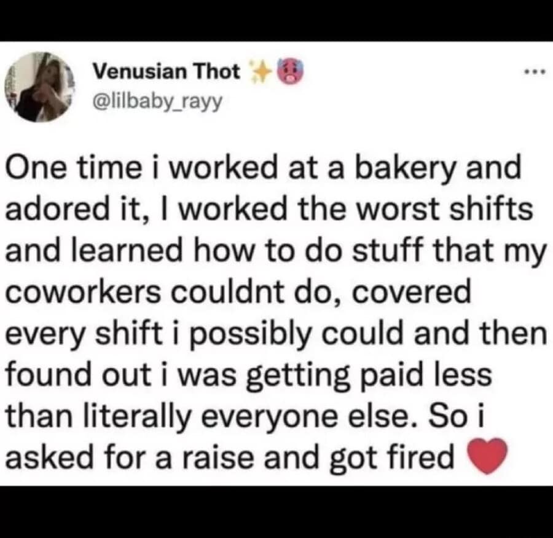Click the word adored in the tweet
553x538 pixels.
pos(58,208)
